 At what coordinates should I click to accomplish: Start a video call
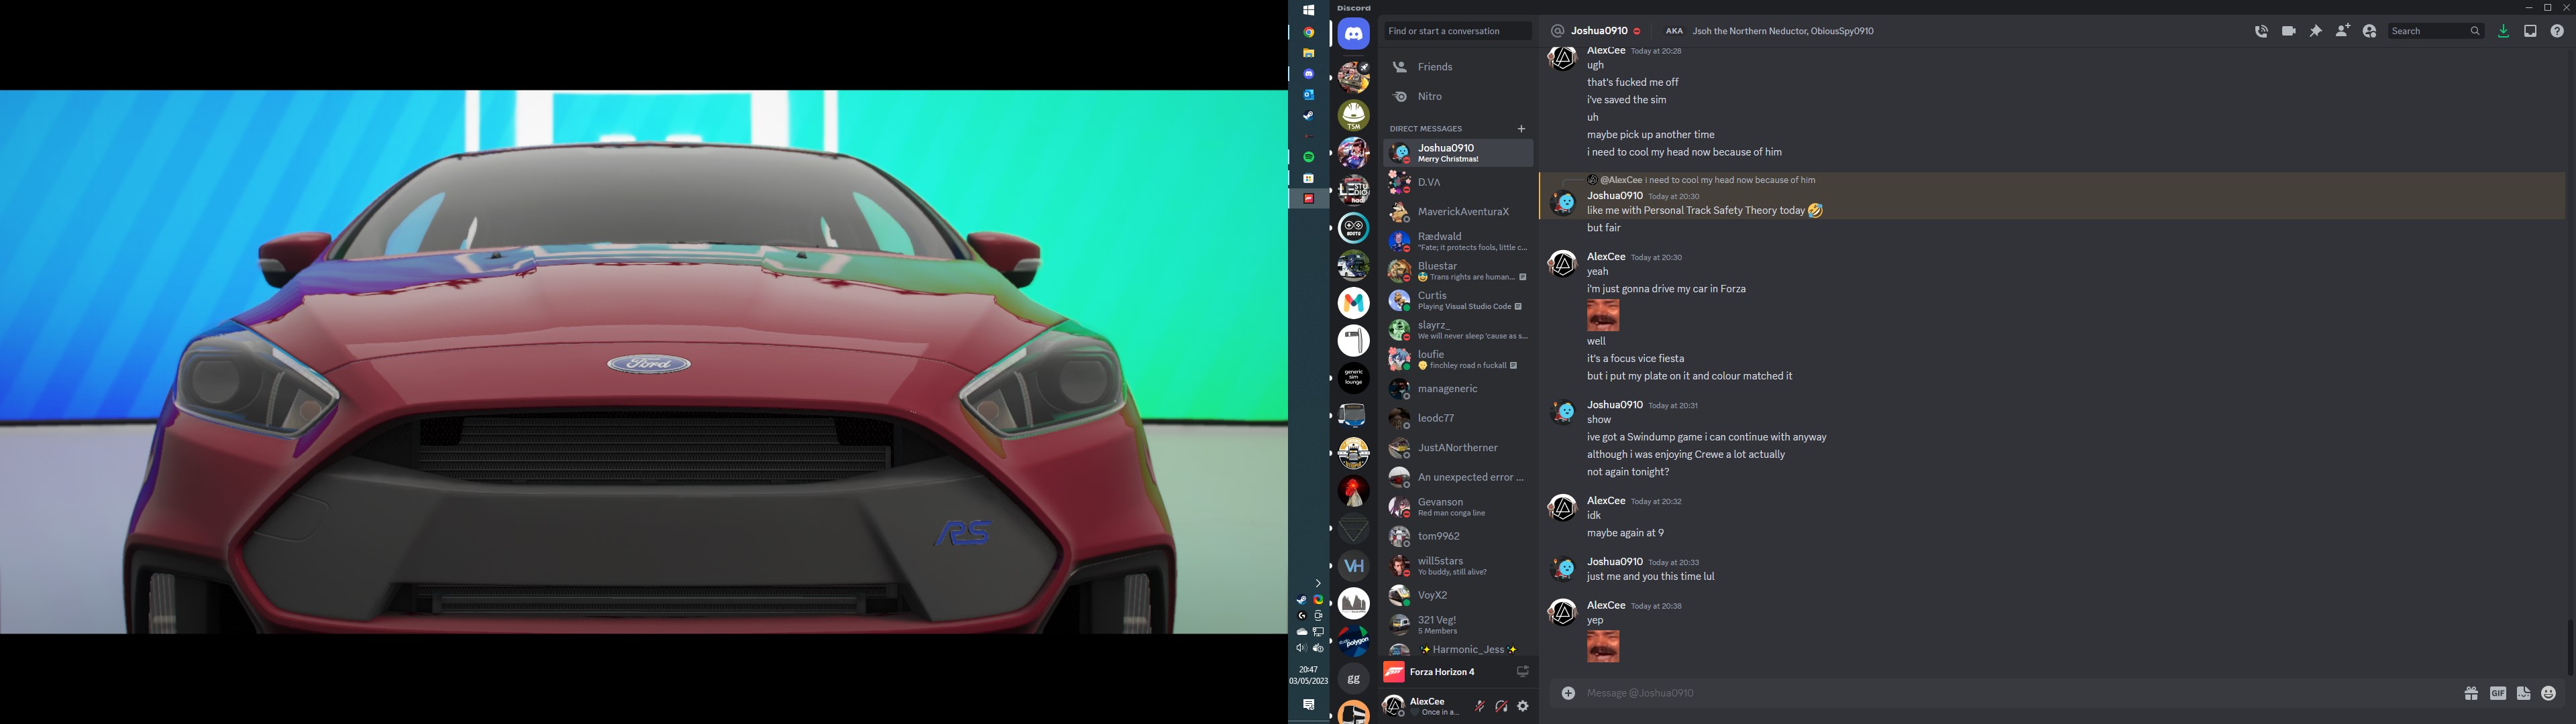(x=2288, y=32)
